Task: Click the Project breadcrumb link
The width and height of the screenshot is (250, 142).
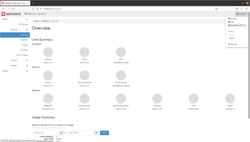Action: point(36,21)
